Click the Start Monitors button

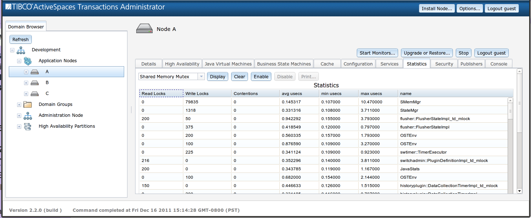(x=377, y=53)
